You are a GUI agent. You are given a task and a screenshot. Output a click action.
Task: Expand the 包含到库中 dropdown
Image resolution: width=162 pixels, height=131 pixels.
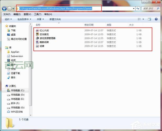tap(24, 19)
